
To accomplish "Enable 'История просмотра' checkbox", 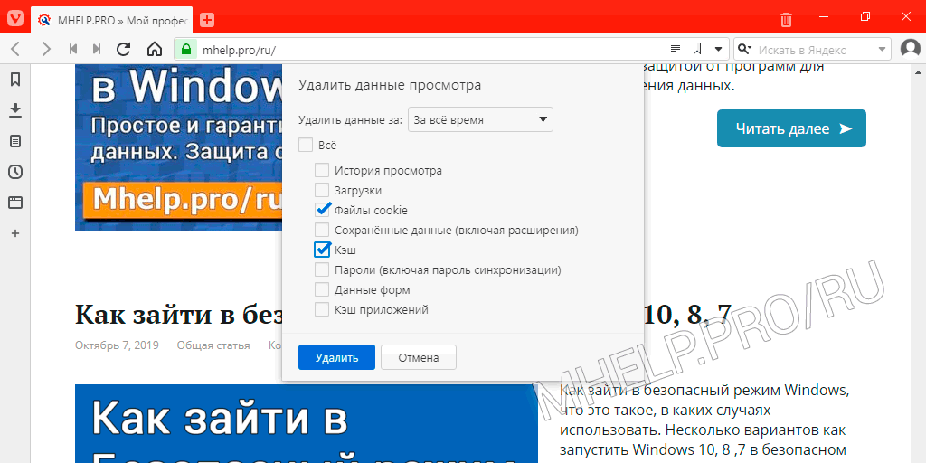I will coord(322,171).
